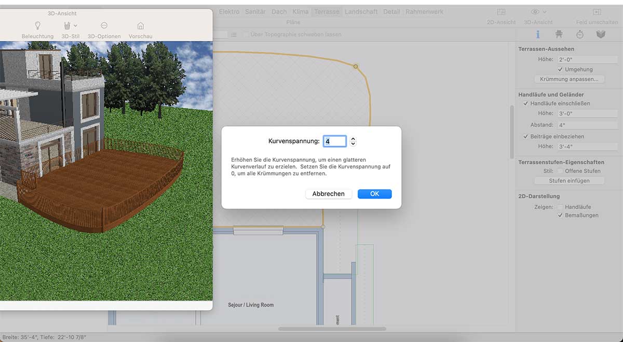The height and width of the screenshot is (342, 623).
Task: Uncheck Handläufe einschließen
Action: click(526, 104)
